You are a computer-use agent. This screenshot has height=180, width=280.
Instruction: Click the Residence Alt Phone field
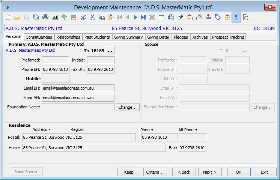click(x=193, y=137)
